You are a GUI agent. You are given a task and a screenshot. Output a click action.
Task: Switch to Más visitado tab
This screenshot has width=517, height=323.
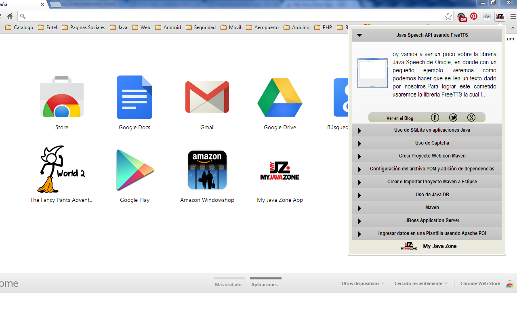click(x=228, y=284)
